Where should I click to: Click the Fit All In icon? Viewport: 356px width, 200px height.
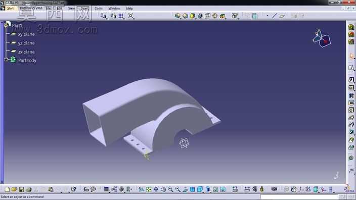149,189
